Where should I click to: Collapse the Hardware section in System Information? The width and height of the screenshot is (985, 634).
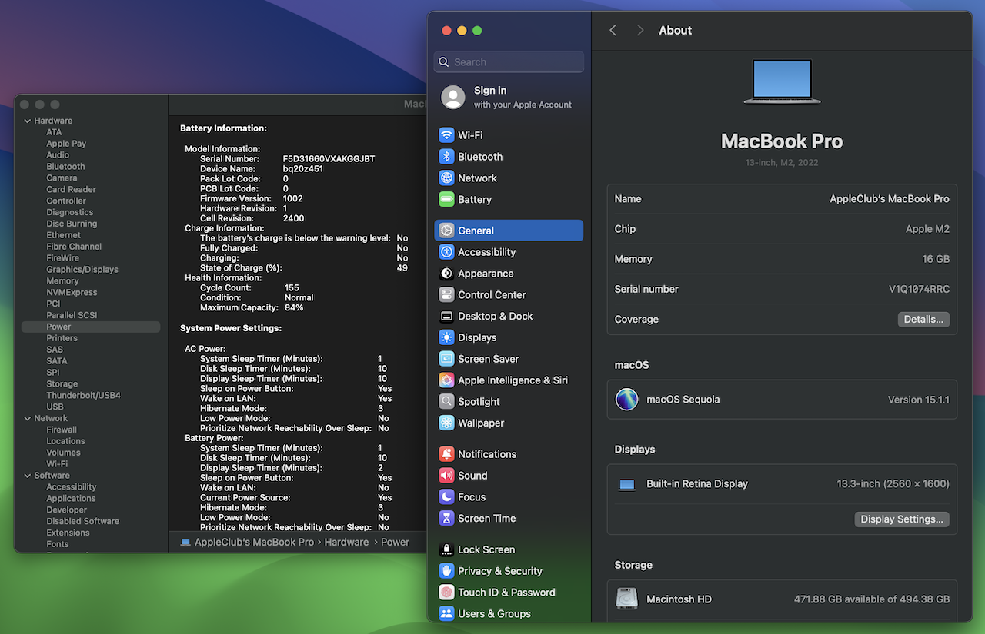tap(28, 121)
